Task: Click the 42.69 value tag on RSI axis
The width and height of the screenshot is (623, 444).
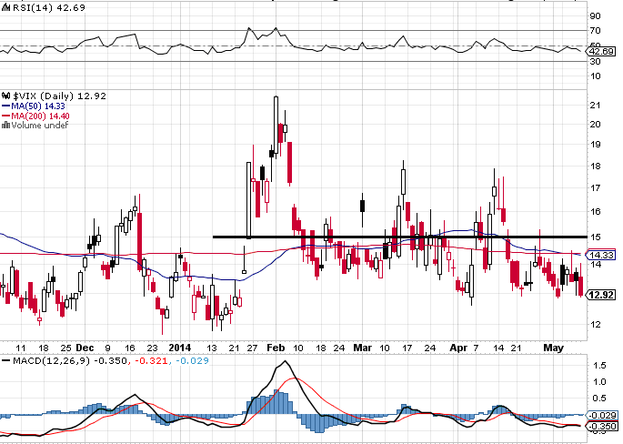Action: coord(601,52)
